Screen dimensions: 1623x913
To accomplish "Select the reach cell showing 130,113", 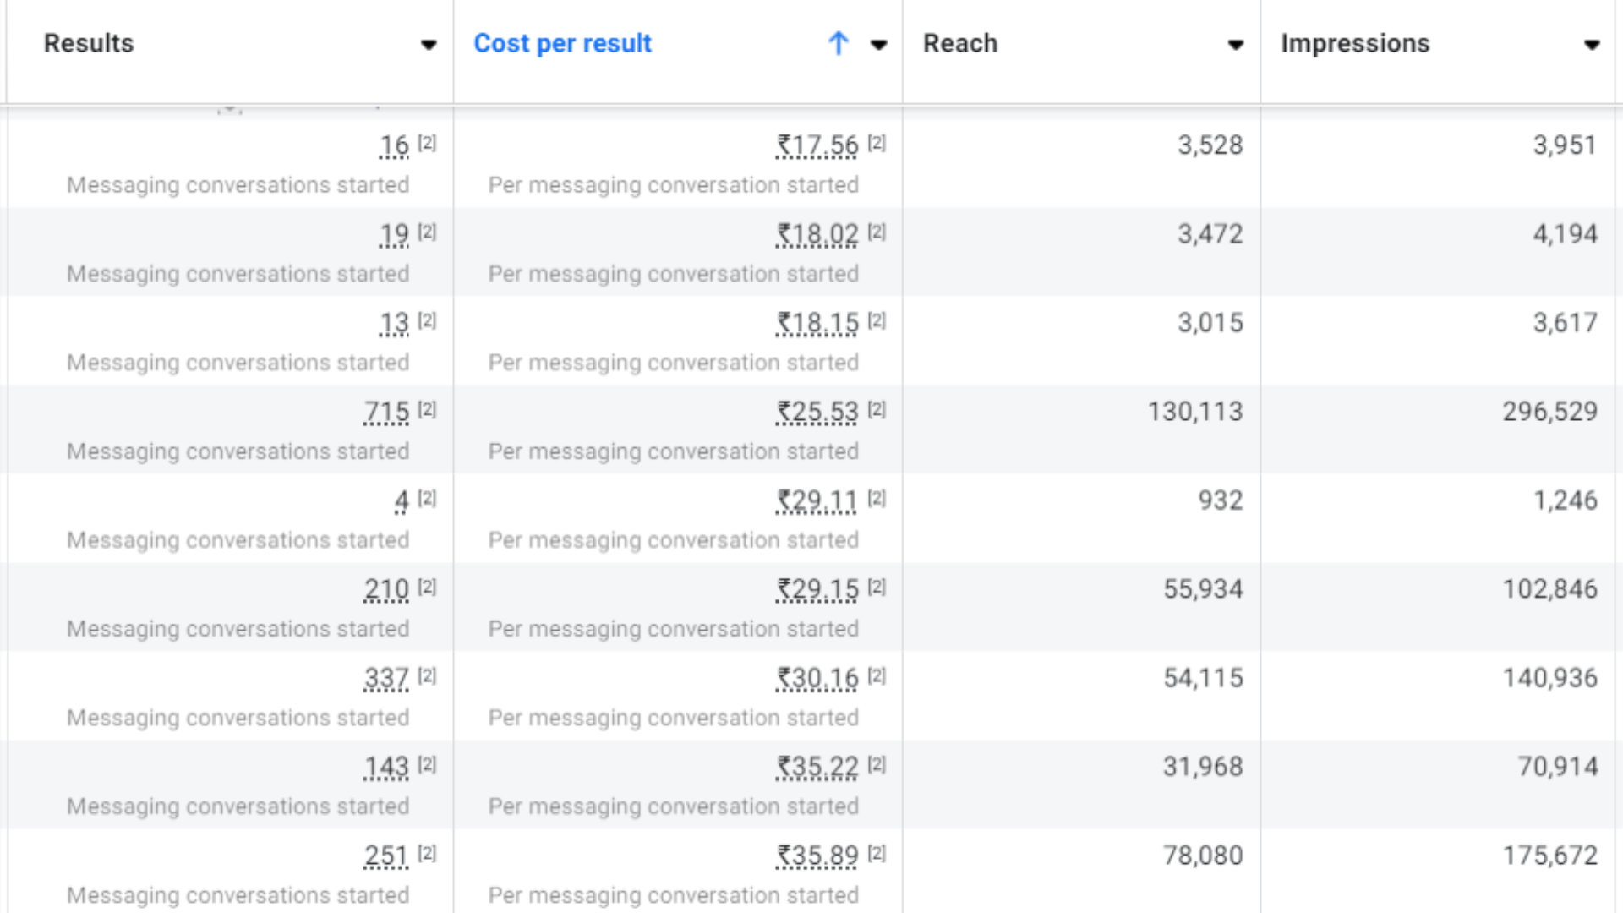I will coord(1194,412).
